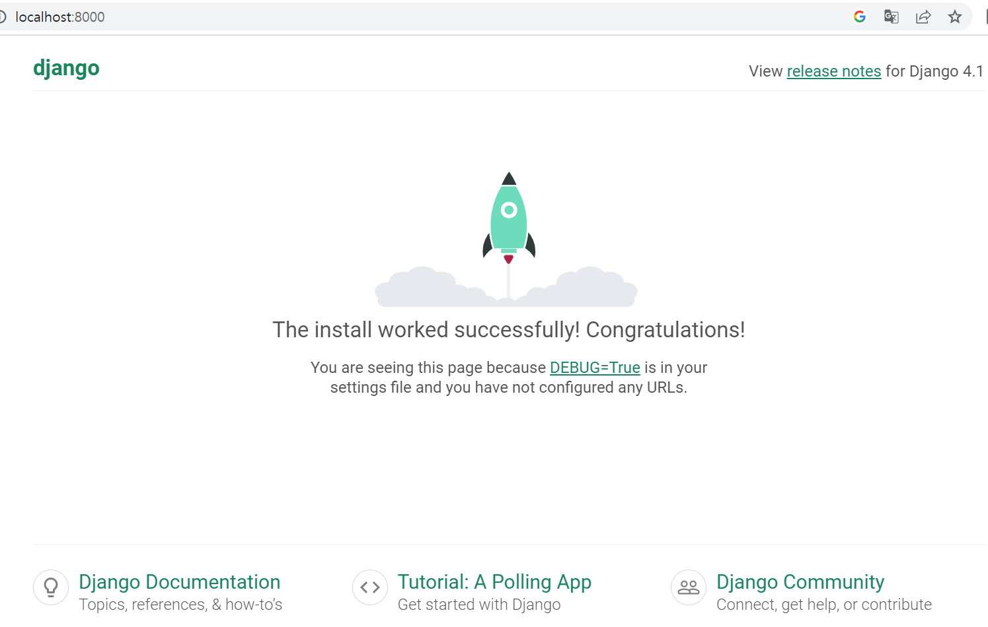Click the rocket illustration
This screenshot has height=627, width=988.
coord(509,218)
